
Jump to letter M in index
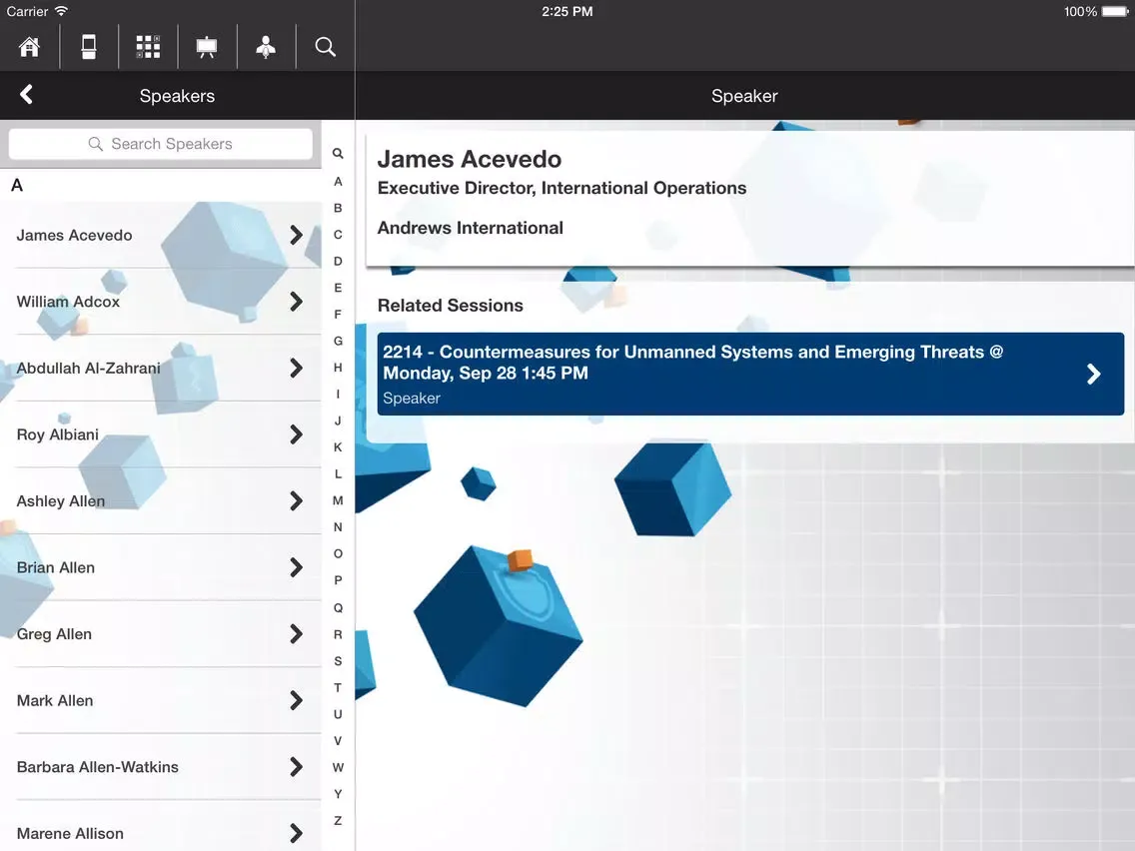[338, 500]
